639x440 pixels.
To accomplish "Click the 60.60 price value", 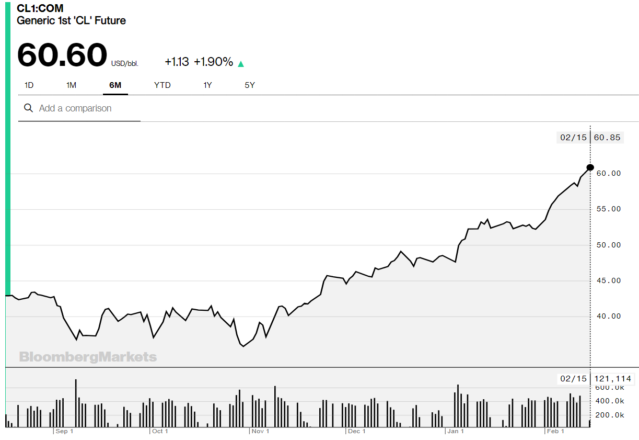I will (62, 55).
